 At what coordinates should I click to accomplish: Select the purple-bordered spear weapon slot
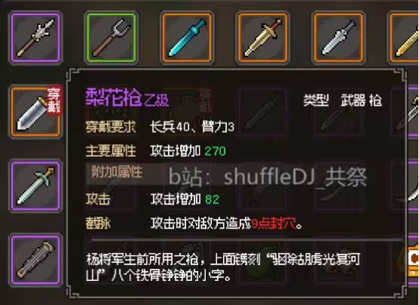[x=36, y=38]
